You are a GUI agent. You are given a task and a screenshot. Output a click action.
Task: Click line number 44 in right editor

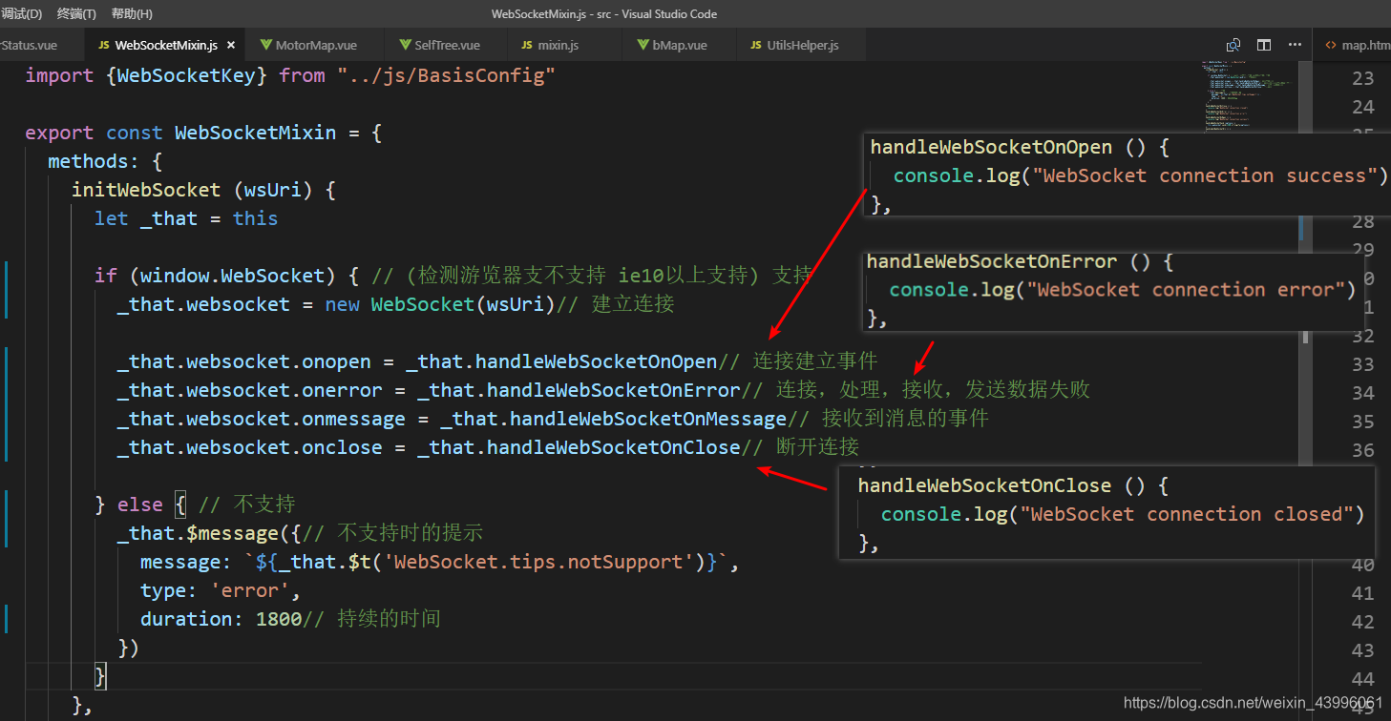pyautogui.click(x=1363, y=679)
